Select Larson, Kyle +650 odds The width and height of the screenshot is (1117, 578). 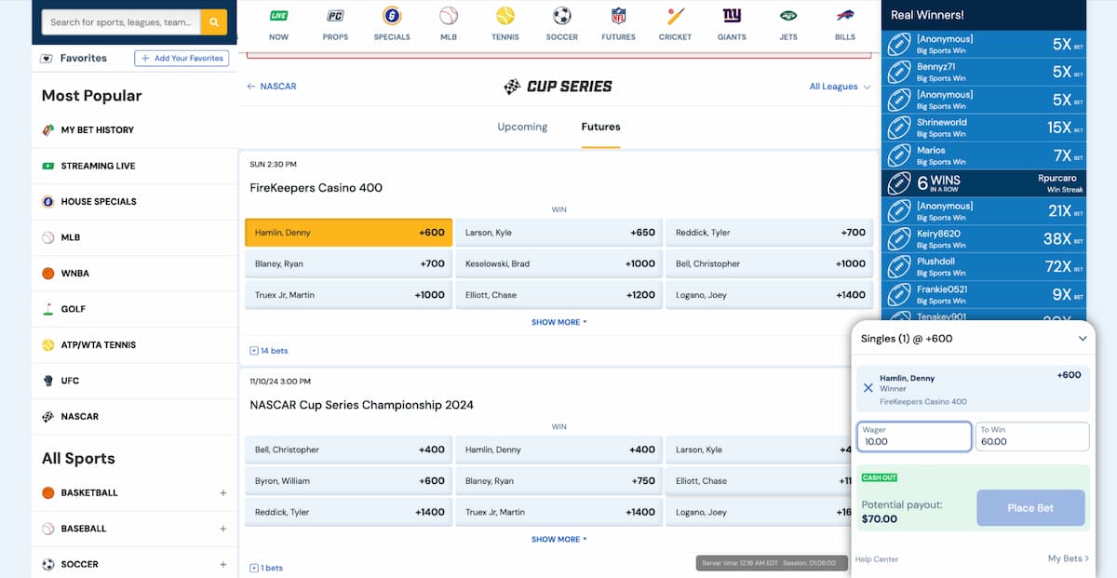[x=559, y=233]
